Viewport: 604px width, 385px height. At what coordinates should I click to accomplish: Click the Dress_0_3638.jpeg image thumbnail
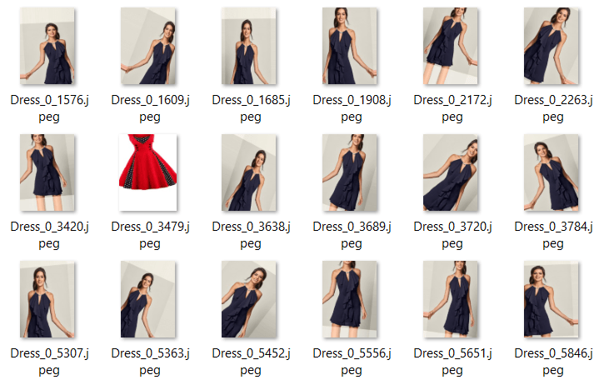(x=249, y=172)
